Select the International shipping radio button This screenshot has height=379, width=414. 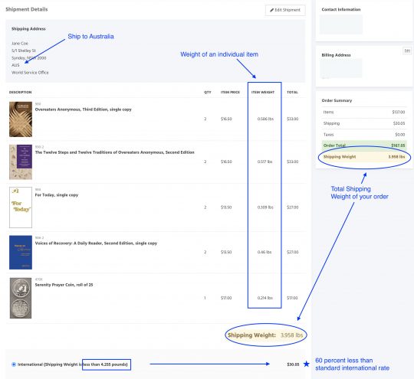(14, 364)
